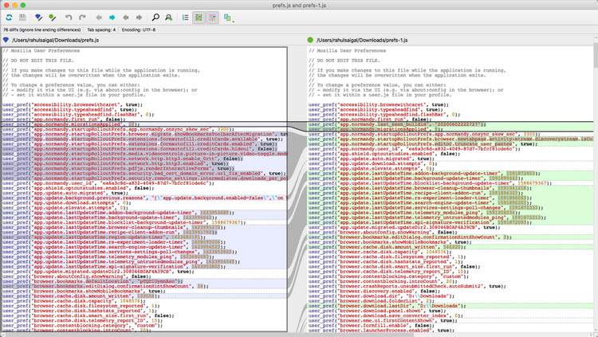Open Find with the magnifying glass icon

pyautogui.click(x=155, y=17)
